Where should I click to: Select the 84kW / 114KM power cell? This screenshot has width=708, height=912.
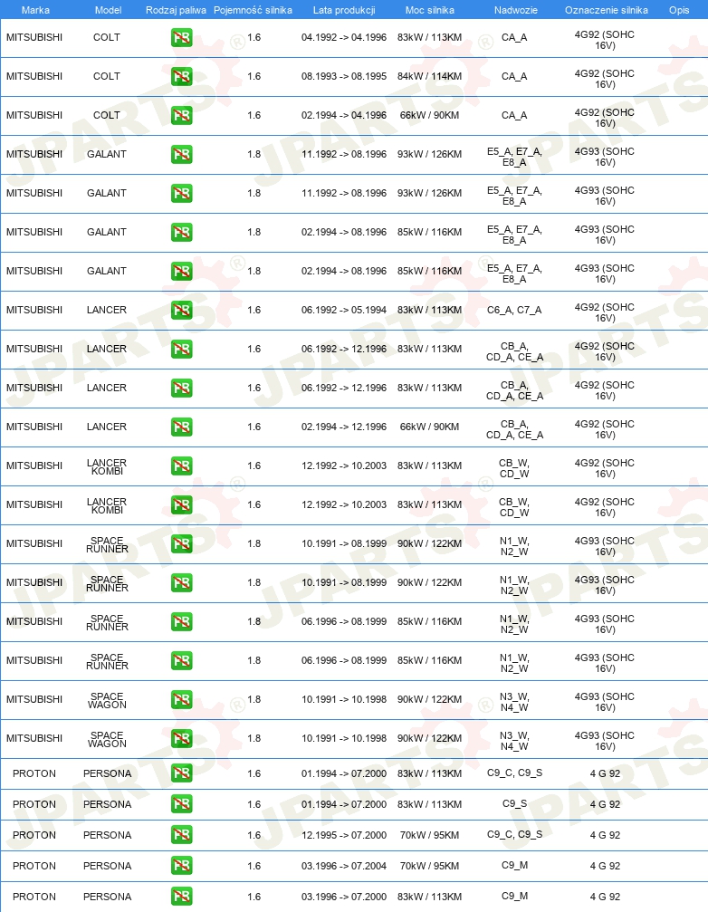(429, 76)
